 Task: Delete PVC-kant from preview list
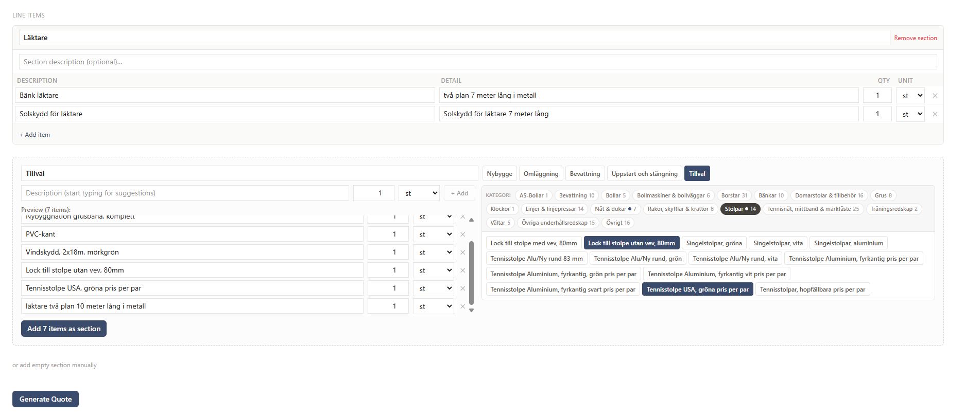point(462,234)
